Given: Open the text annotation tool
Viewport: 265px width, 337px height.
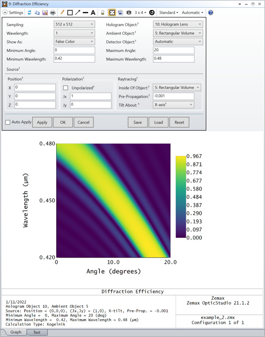Looking at the screenshot, I should (x=93, y=12).
